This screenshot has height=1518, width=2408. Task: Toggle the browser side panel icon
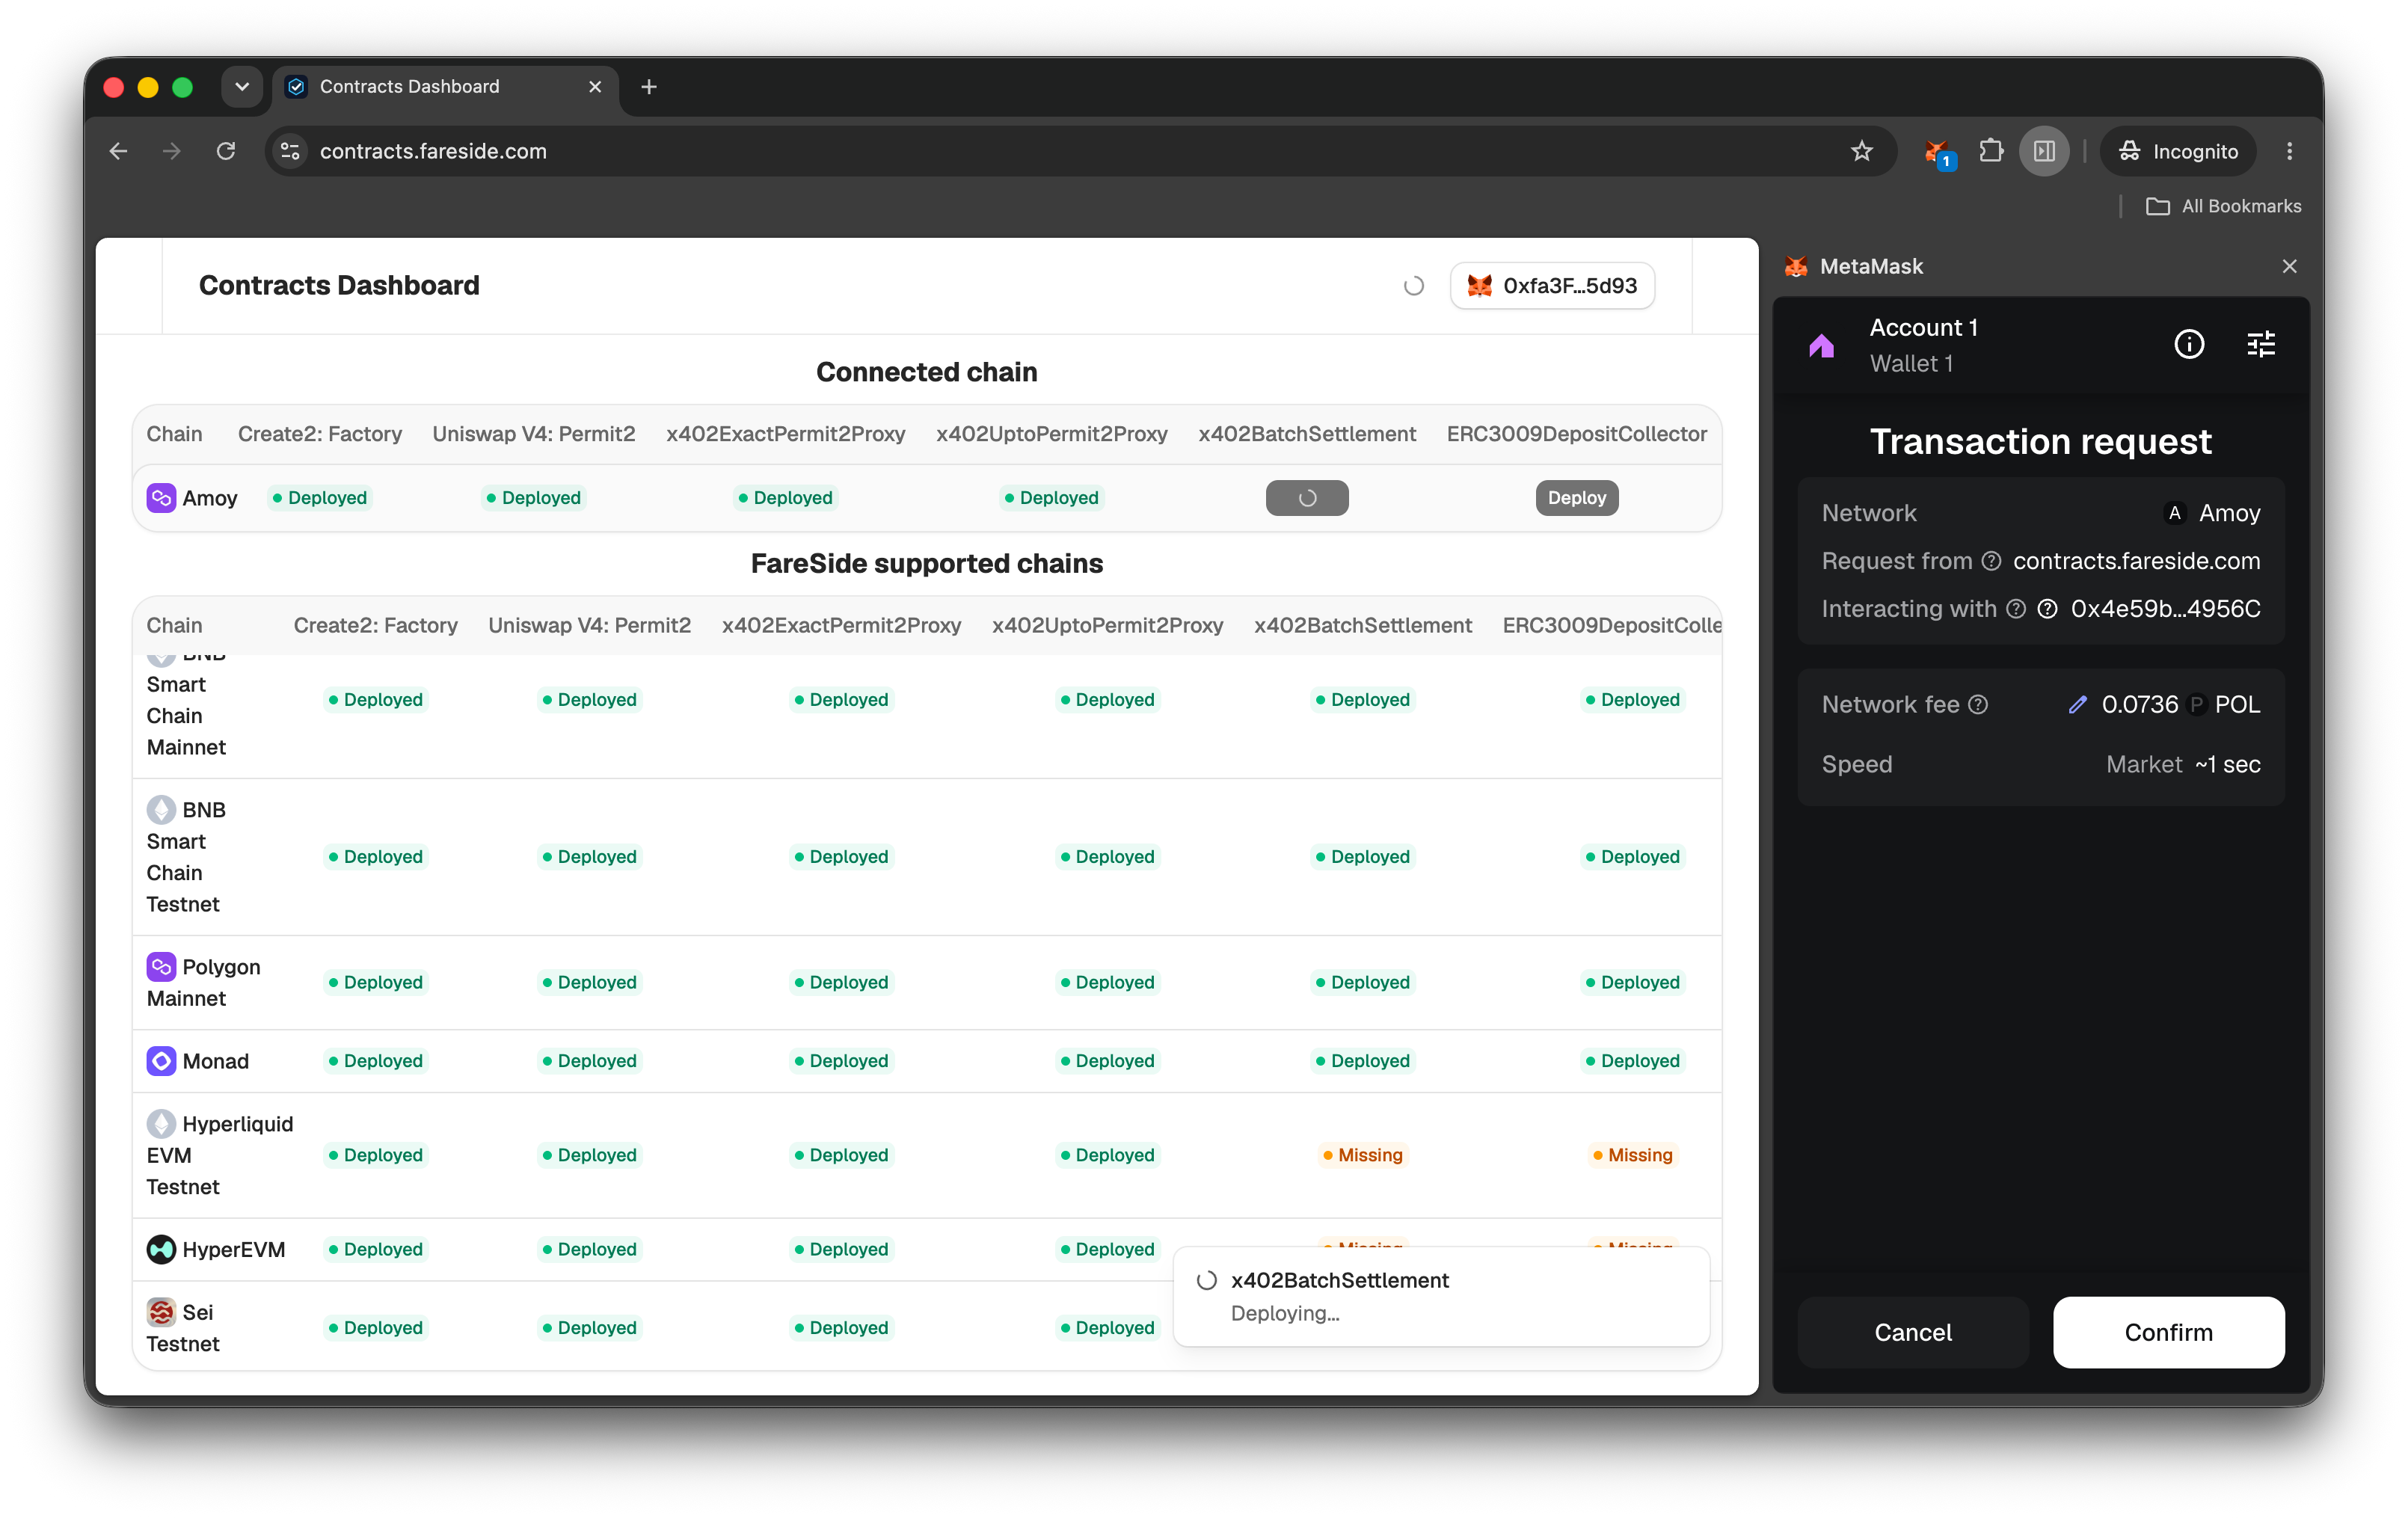point(2044,151)
